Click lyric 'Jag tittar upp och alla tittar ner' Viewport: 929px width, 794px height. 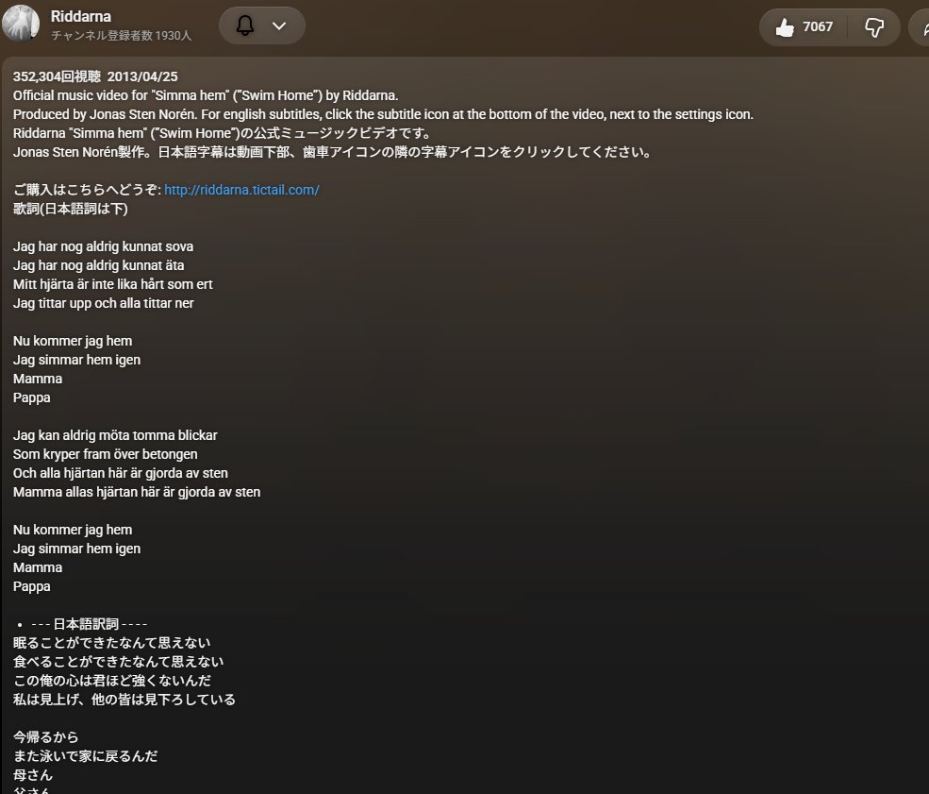click(x=103, y=304)
